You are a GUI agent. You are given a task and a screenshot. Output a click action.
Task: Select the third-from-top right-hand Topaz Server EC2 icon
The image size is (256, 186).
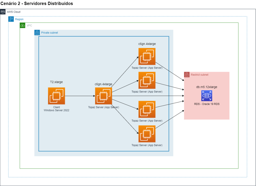[x=147, y=109]
